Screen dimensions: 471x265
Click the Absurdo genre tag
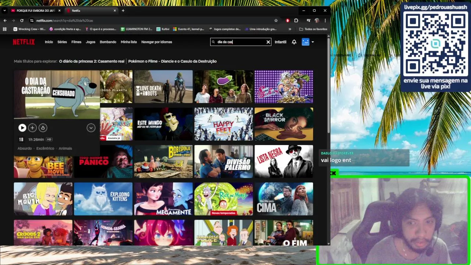[25, 148]
